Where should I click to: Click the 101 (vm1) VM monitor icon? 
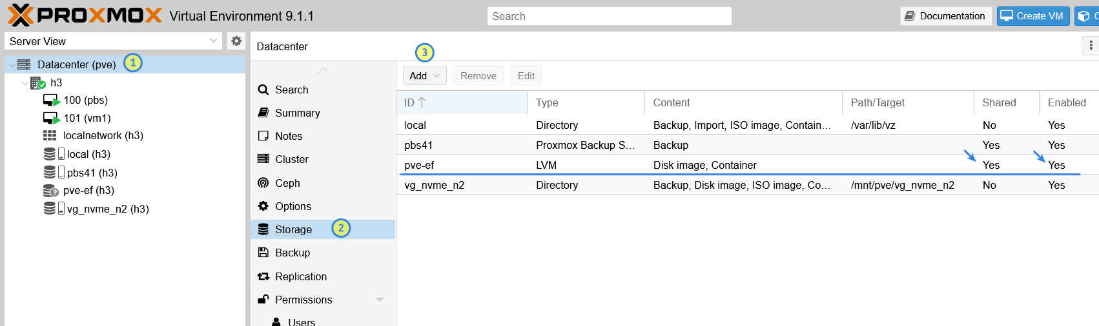click(51, 119)
